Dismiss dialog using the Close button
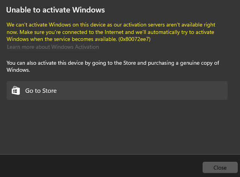The width and height of the screenshot is (240, 177). click(x=220, y=168)
